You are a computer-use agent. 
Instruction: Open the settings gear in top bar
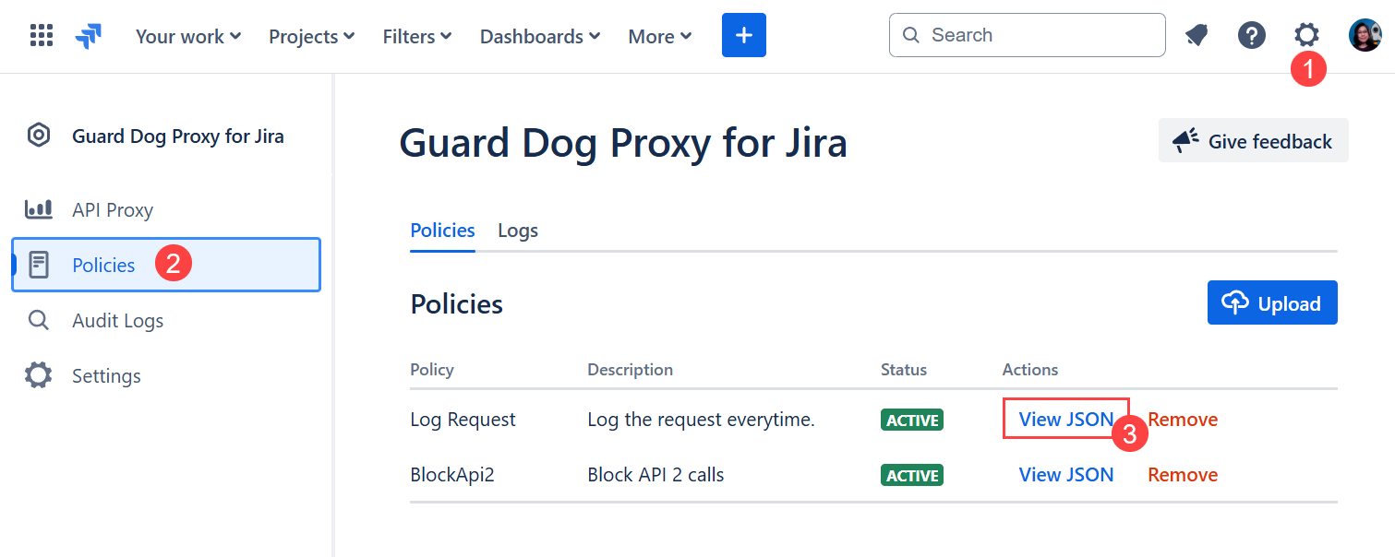[1305, 35]
